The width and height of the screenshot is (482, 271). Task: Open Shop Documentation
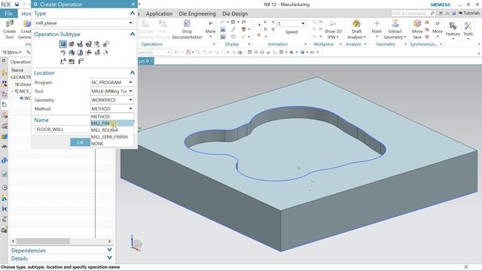pos(187,29)
